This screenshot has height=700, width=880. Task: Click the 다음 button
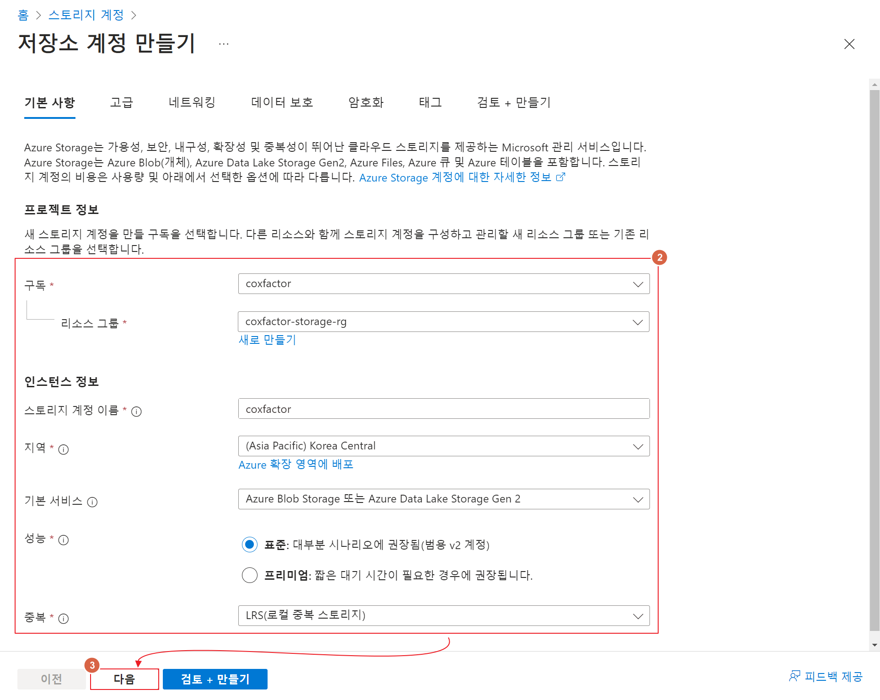tap(124, 679)
